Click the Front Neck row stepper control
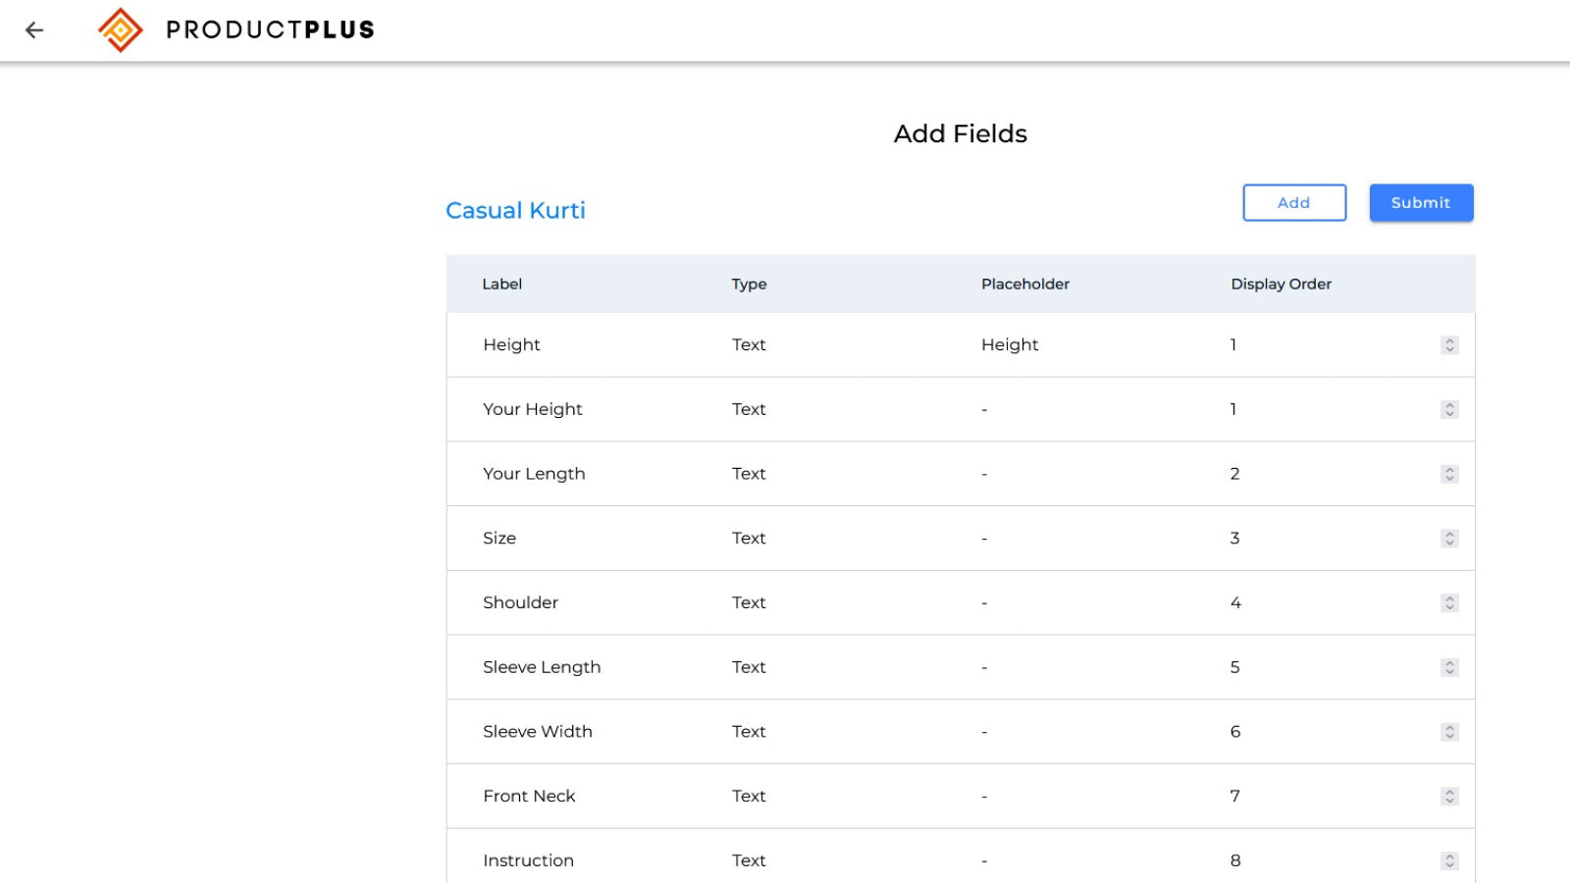The height and width of the screenshot is (883, 1570). click(1448, 796)
